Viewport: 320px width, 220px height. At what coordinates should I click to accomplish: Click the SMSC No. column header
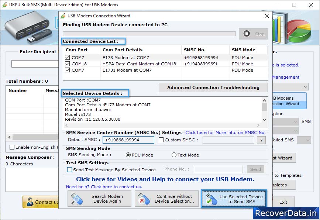click(205, 50)
